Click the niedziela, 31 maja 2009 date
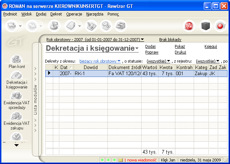Image resolution: width=230 pixels, height=164 pixels. point(201,160)
